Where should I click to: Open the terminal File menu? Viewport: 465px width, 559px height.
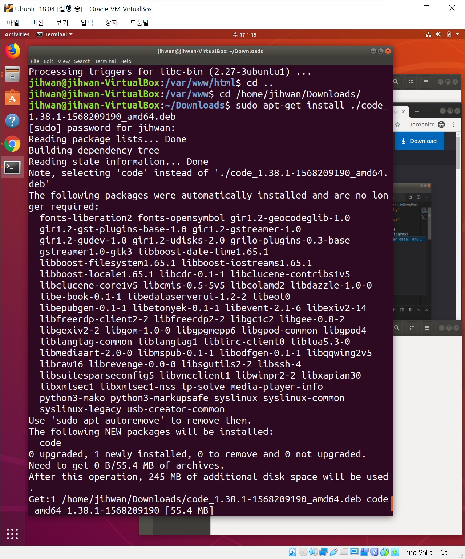coord(35,61)
